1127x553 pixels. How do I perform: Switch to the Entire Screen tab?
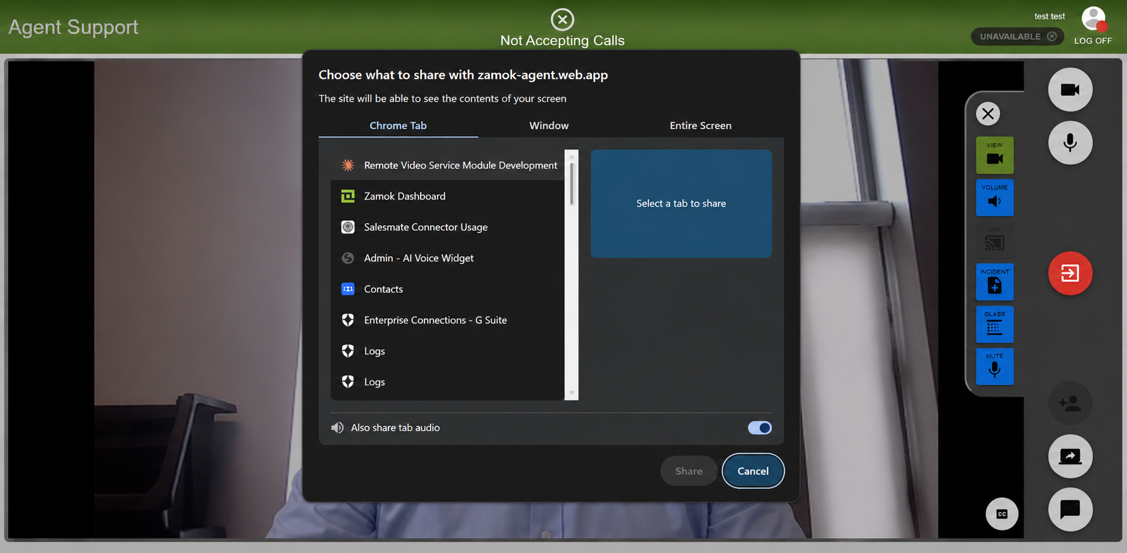click(x=700, y=125)
